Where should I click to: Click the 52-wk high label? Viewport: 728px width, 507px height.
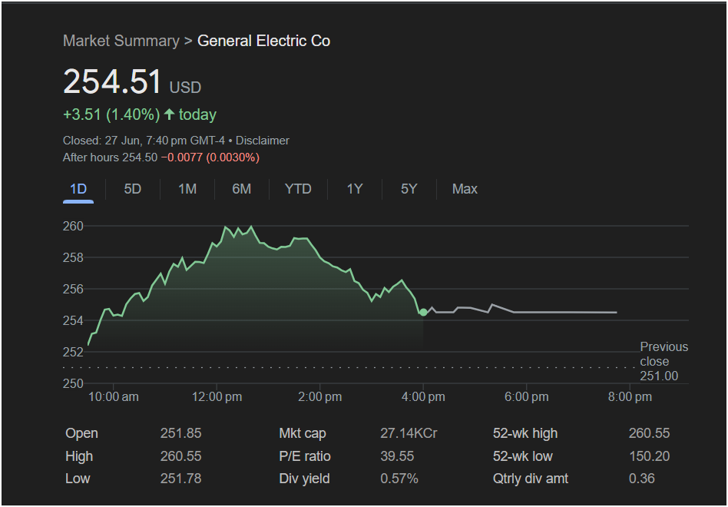click(525, 433)
